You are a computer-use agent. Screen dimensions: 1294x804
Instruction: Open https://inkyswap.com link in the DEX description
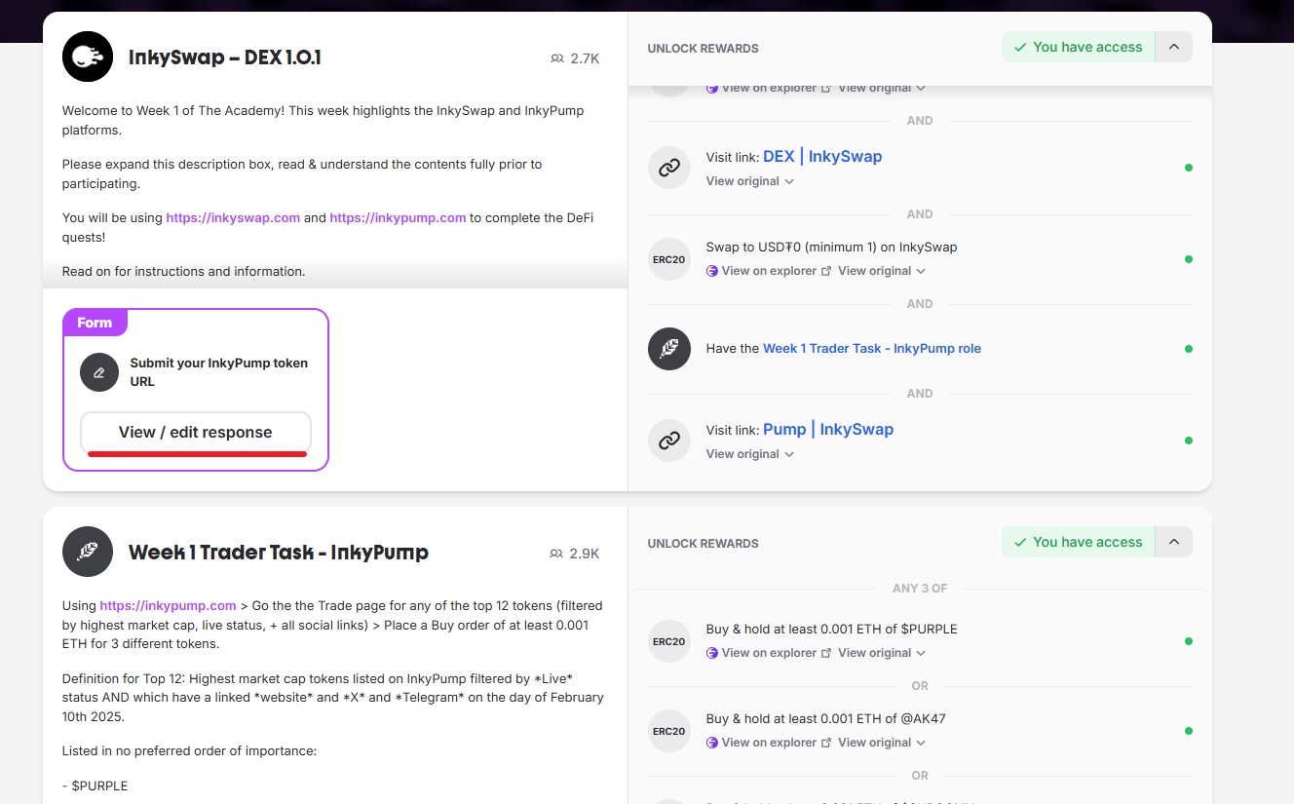233,217
